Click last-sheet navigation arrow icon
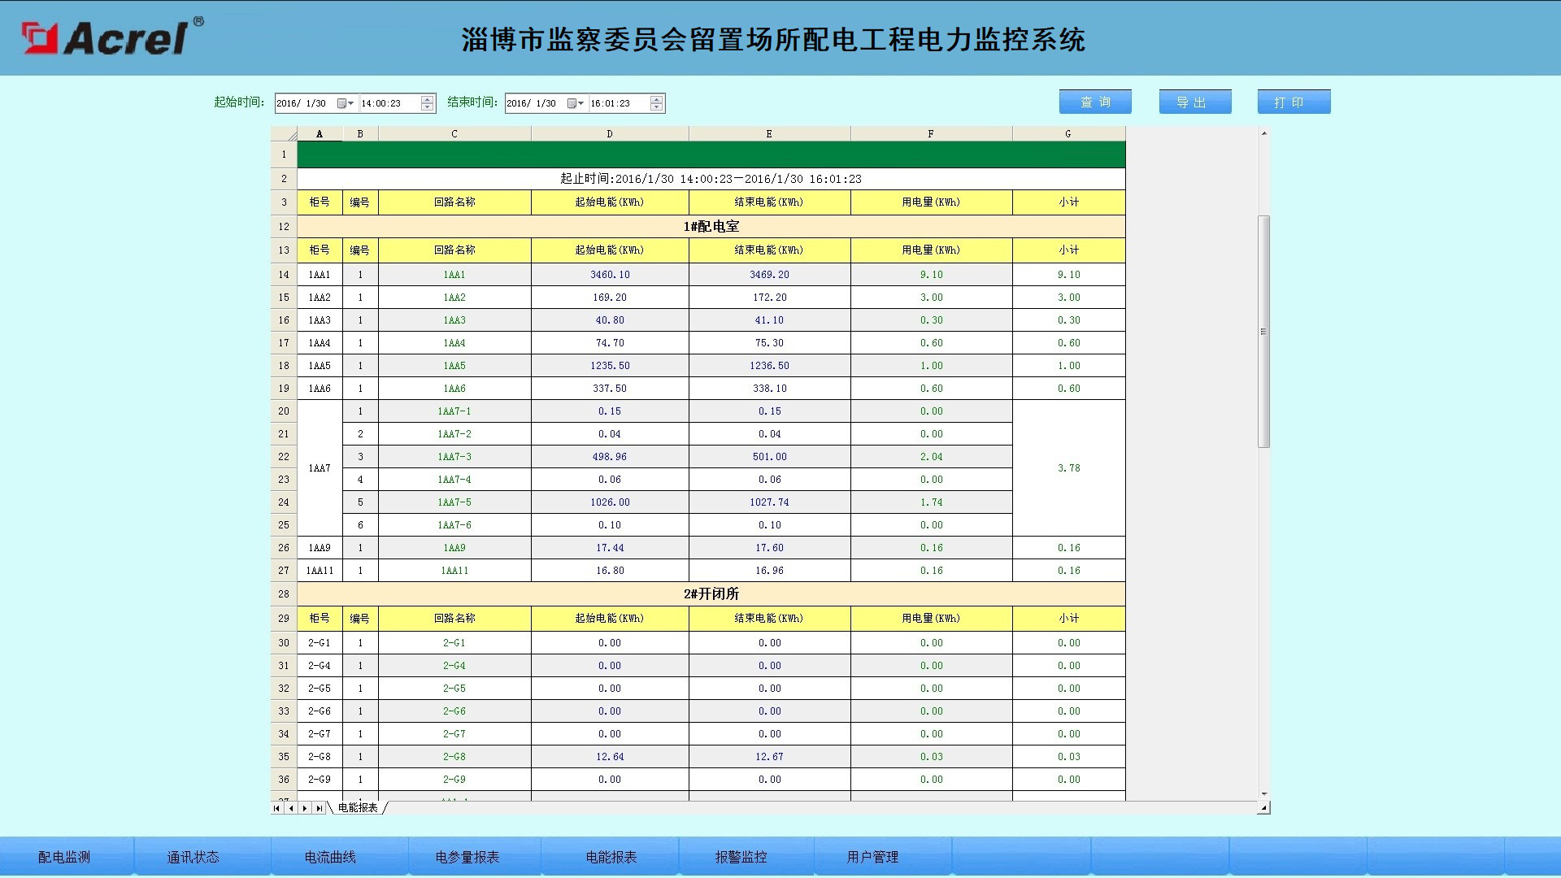 pyautogui.click(x=320, y=808)
